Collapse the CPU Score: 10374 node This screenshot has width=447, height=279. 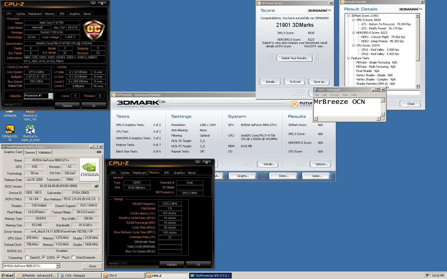[353, 45]
